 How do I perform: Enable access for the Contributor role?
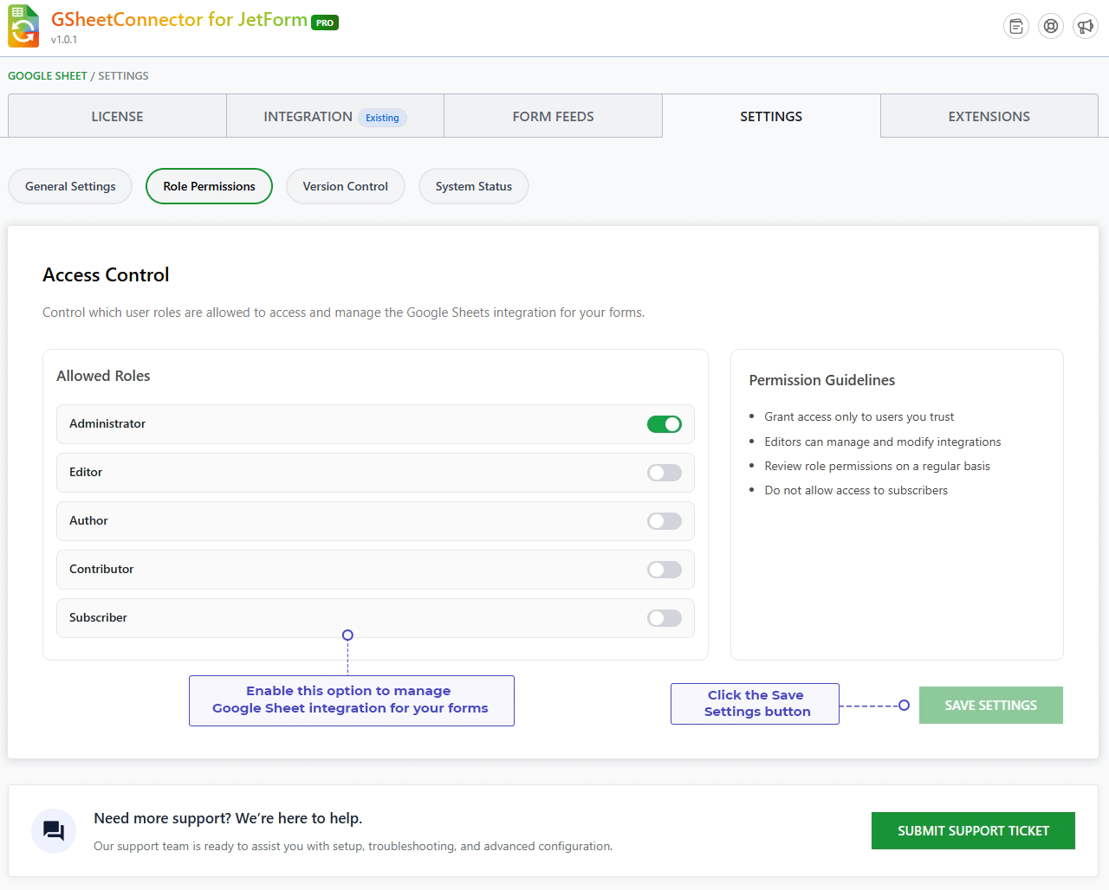click(665, 570)
